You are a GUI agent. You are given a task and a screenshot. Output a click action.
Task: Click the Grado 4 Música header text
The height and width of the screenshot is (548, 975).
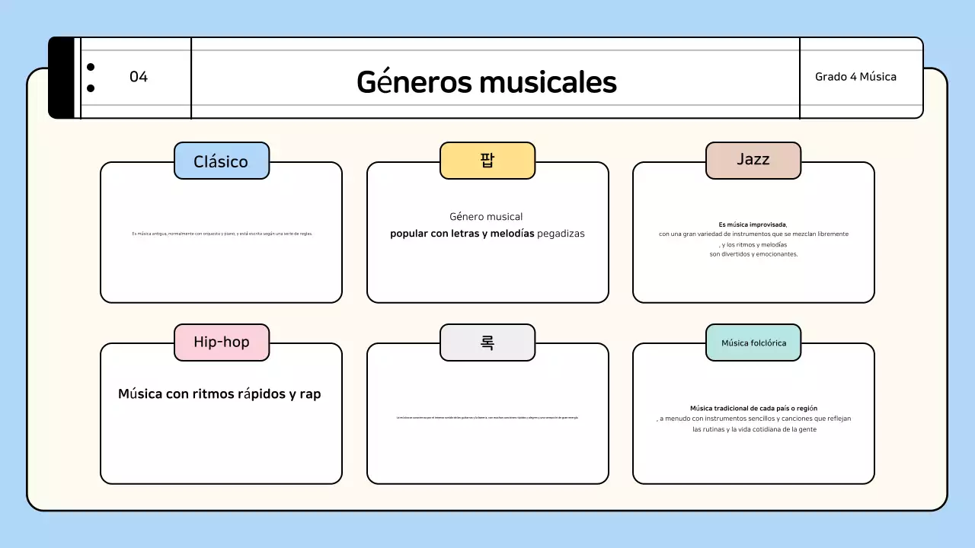pos(856,77)
